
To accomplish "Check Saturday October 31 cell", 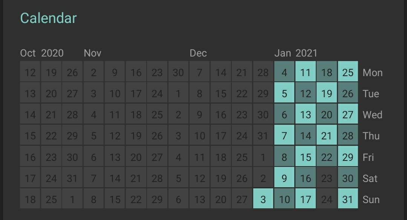I will pyautogui.click(x=72, y=177).
